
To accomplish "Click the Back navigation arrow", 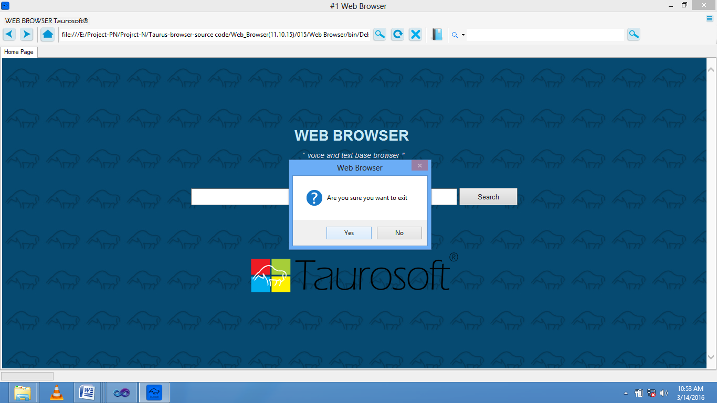I will 9,35.
